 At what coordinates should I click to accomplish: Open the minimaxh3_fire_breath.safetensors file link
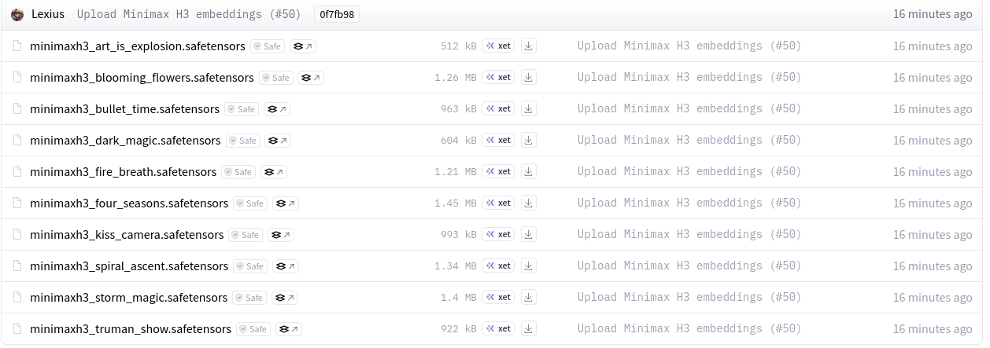pyautogui.click(x=123, y=171)
